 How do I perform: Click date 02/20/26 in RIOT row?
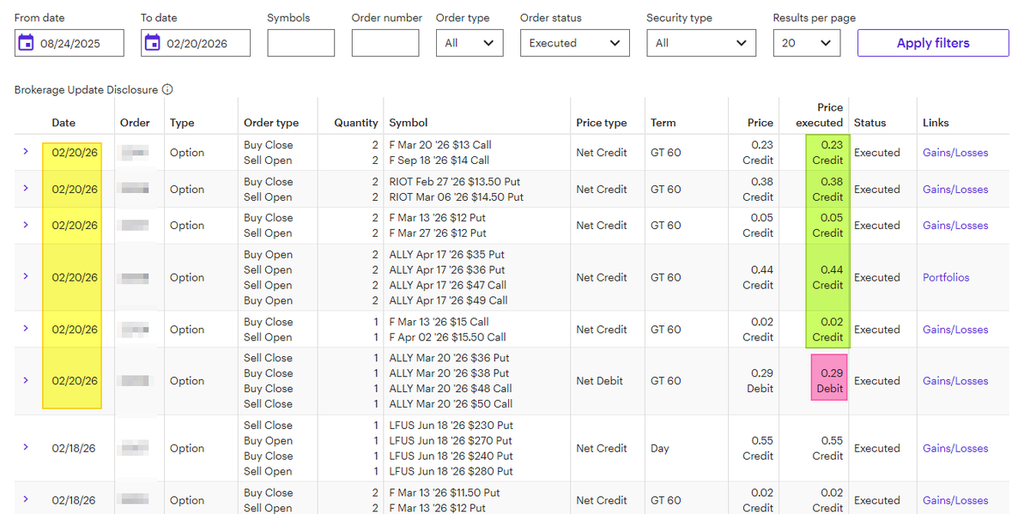(74, 190)
